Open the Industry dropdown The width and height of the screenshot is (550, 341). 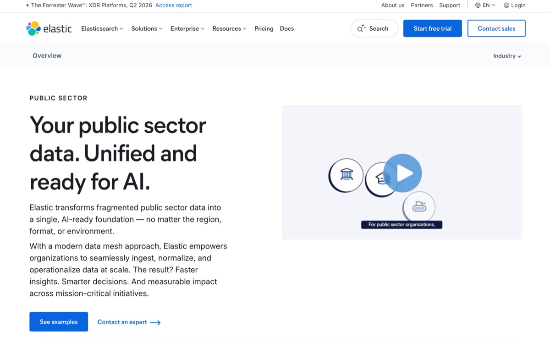click(x=507, y=56)
